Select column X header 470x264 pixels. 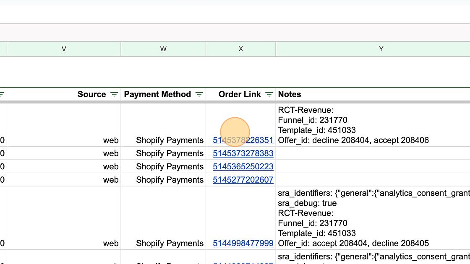point(240,49)
